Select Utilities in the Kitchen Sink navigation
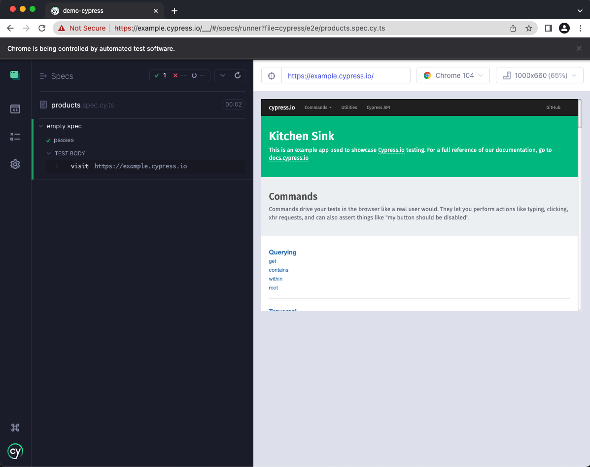This screenshot has width=590, height=467. [349, 107]
